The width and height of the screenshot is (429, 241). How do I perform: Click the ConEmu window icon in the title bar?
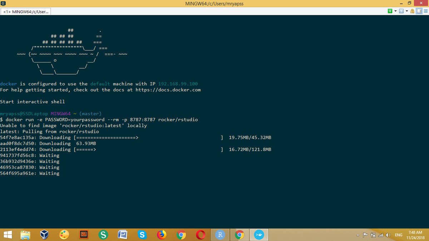tap(3, 3)
